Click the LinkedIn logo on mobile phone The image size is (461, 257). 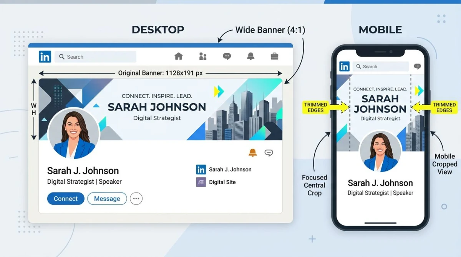344,66
